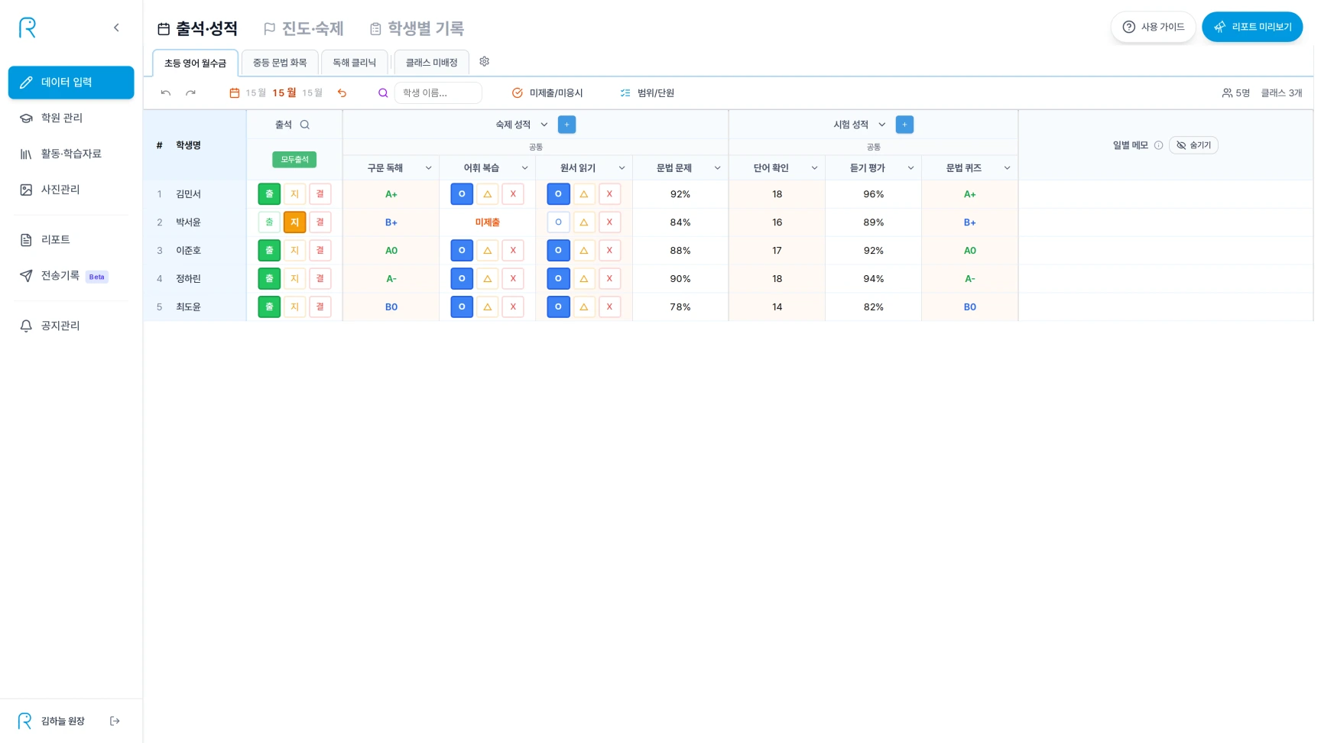Mark 박서윤 as present (출)
Screen dimensions: 1321x743
[269, 222]
